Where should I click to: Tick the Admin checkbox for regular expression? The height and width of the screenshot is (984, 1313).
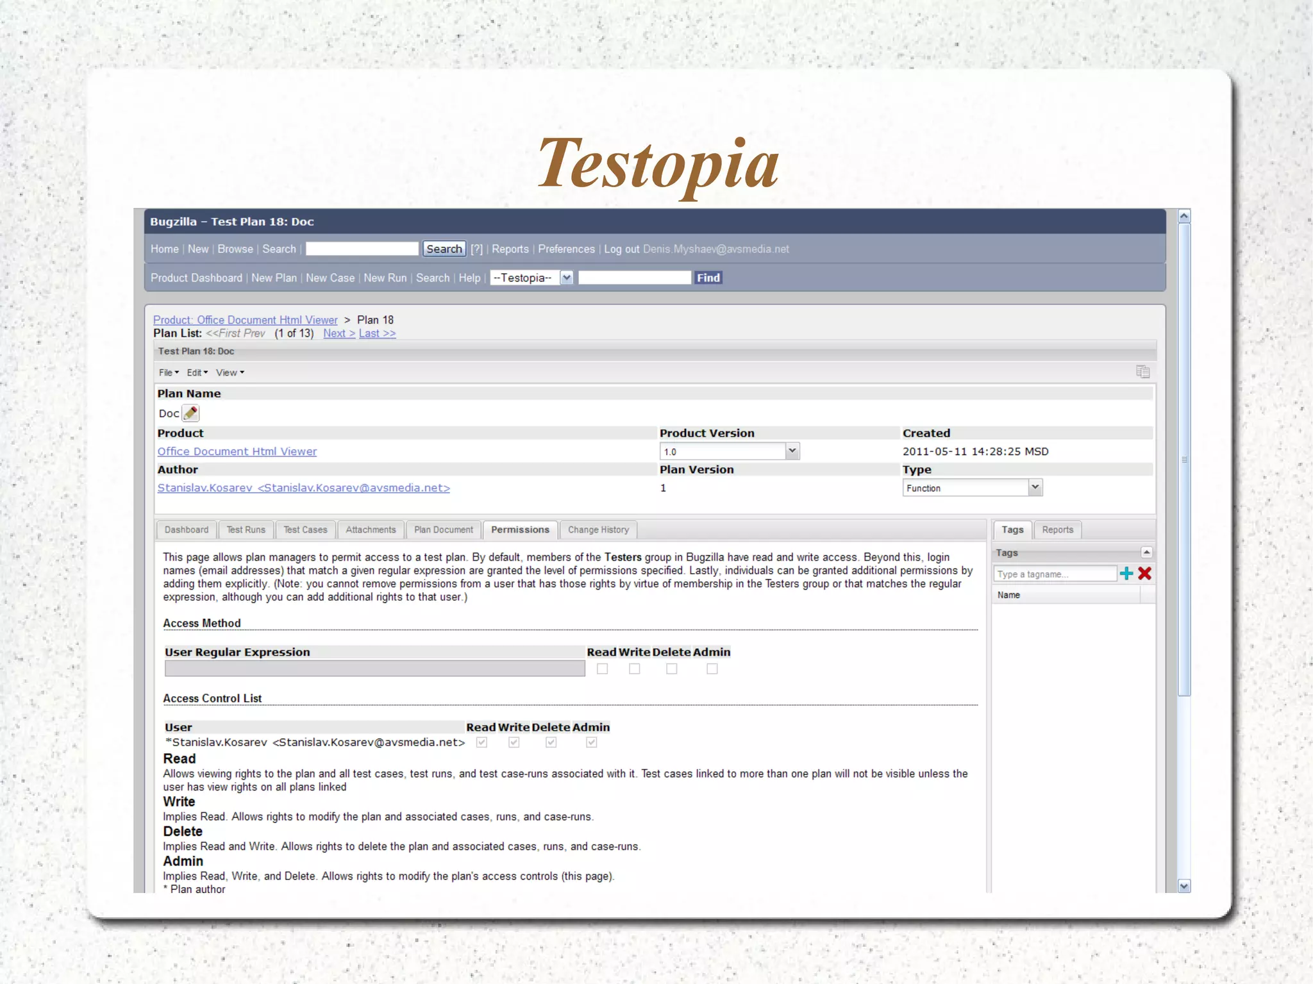[712, 669]
